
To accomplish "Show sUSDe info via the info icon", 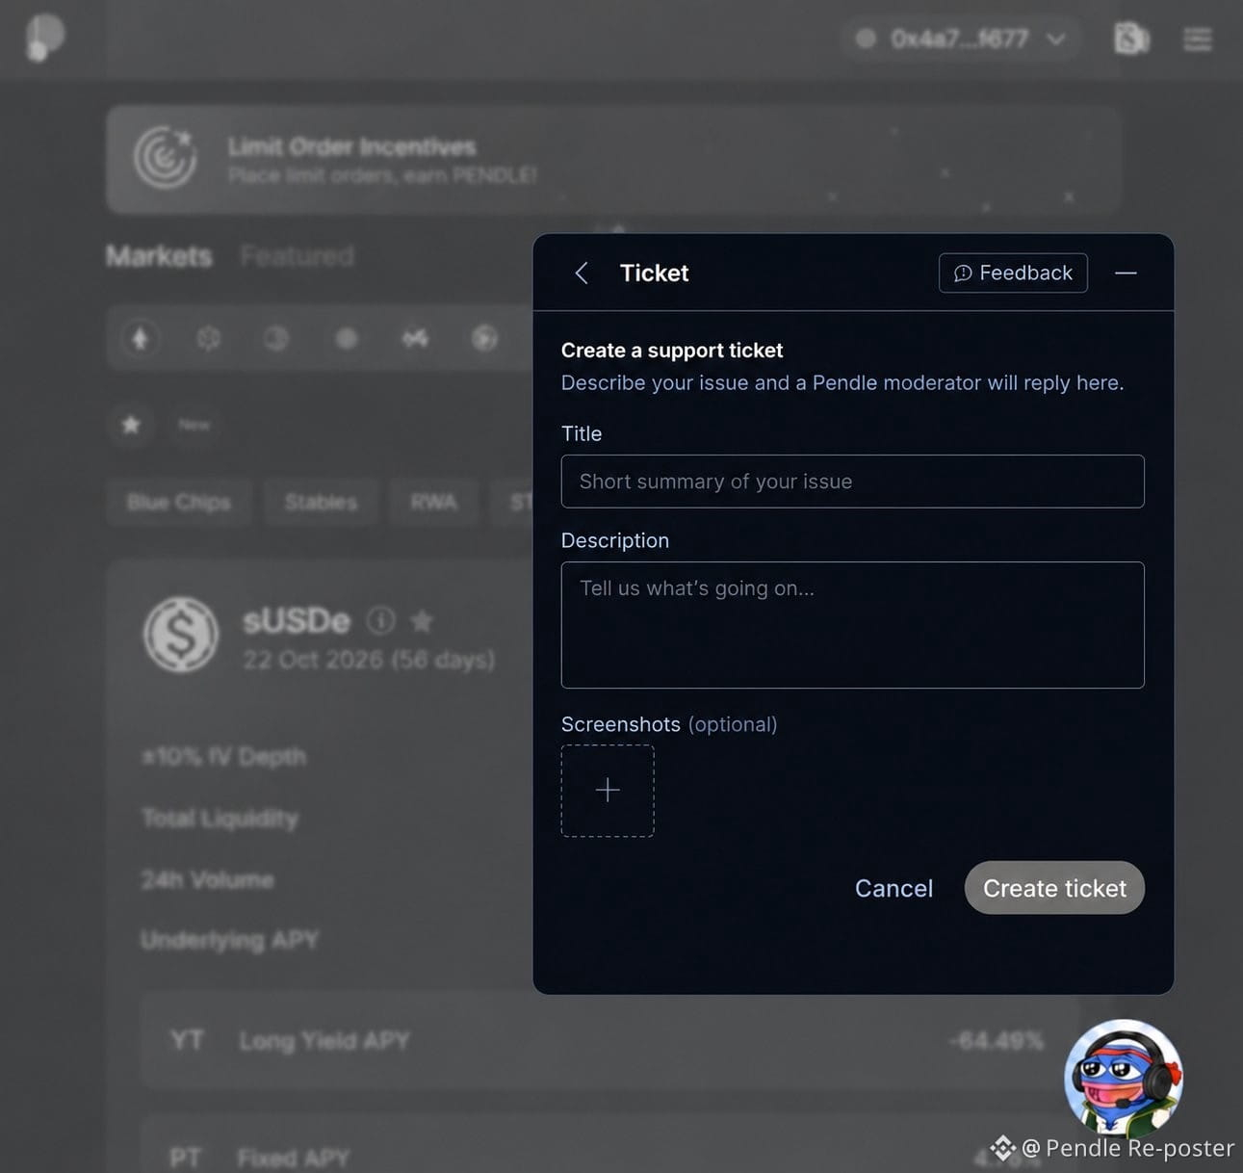I will tap(381, 621).
